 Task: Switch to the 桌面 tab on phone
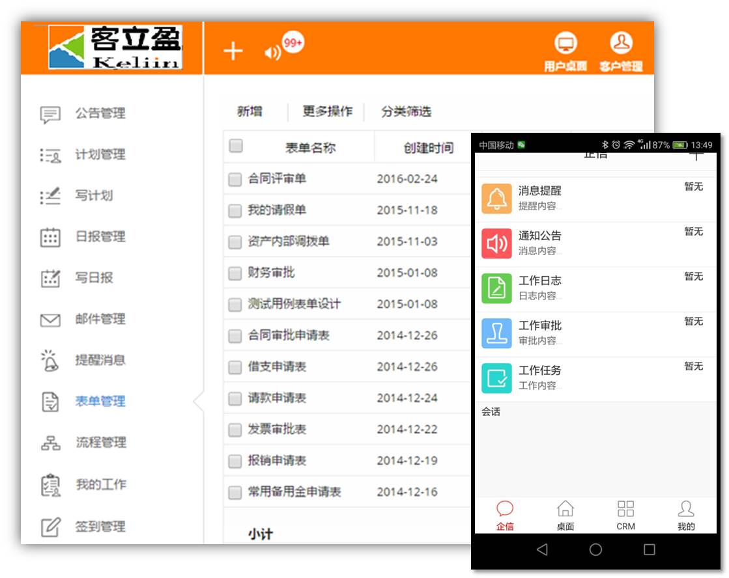(x=565, y=515)
